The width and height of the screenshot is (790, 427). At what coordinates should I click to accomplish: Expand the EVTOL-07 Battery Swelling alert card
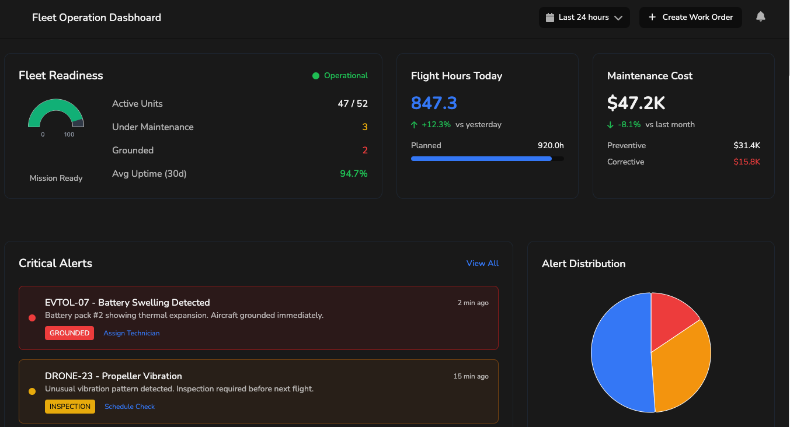click(259, 318)
